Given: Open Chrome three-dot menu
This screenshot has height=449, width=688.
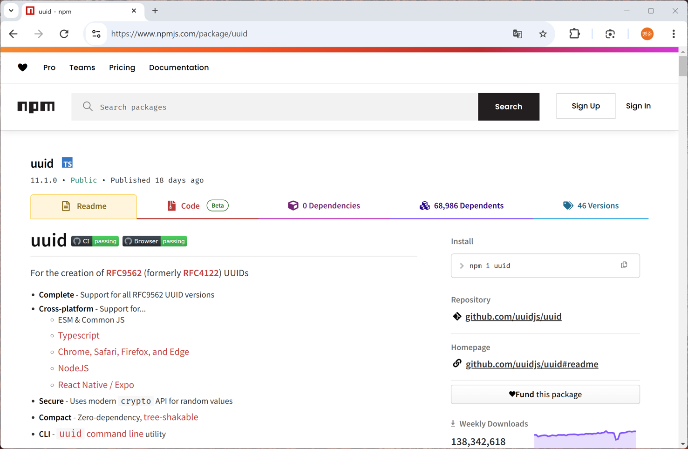Looking at the screenshot, I should (x=674, y=34).
